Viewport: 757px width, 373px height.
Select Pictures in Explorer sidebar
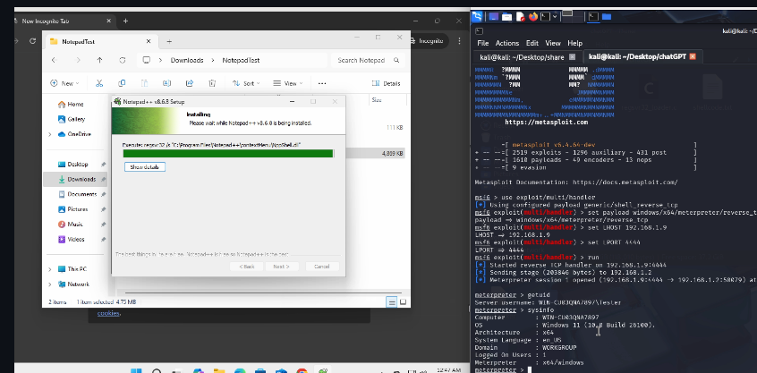(77, 209)
